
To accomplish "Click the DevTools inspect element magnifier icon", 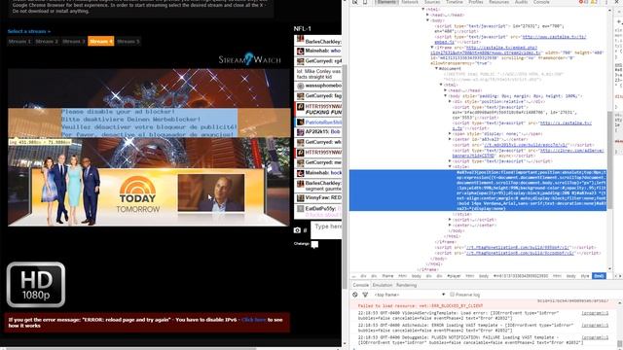I will coord(354,2).
